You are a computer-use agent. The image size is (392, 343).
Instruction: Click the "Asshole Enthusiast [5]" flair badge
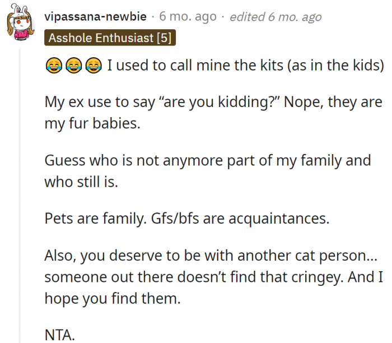[x=110, y=38]
